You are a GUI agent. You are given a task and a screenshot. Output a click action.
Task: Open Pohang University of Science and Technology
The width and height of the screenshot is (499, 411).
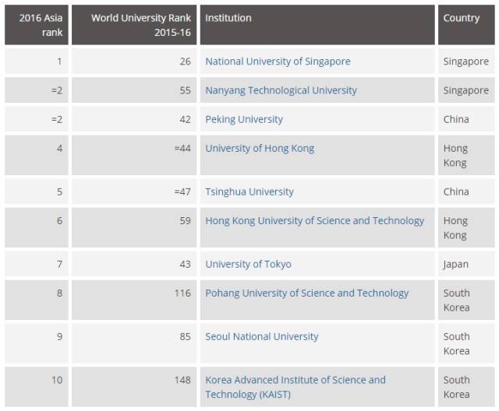click(x=306, y=293)
